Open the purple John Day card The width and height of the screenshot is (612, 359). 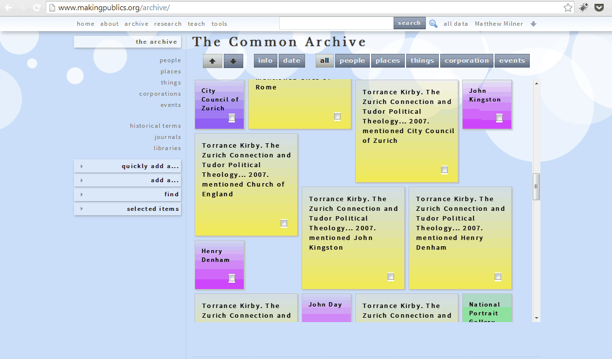click(x=326, y=308)
